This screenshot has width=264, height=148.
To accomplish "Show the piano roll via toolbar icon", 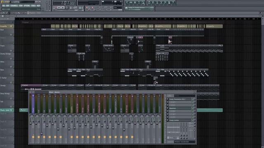I will tap(135, 2).
